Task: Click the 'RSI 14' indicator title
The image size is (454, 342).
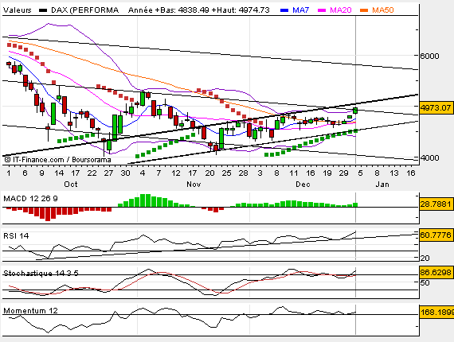Action: (x=16, y=236)
